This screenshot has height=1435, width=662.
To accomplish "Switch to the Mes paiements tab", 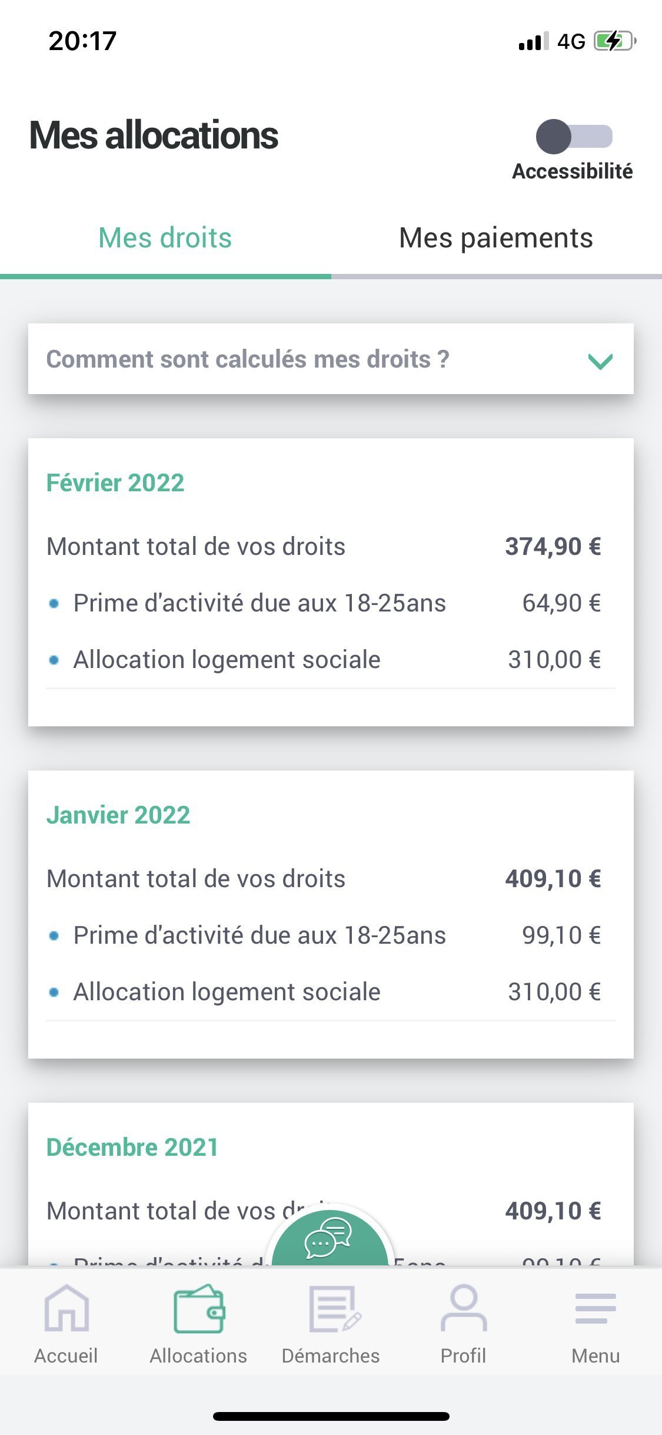I will point(495,239).
